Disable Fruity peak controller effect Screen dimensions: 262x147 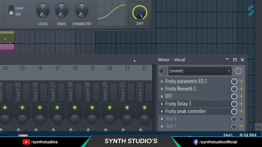tap(241, 111)
